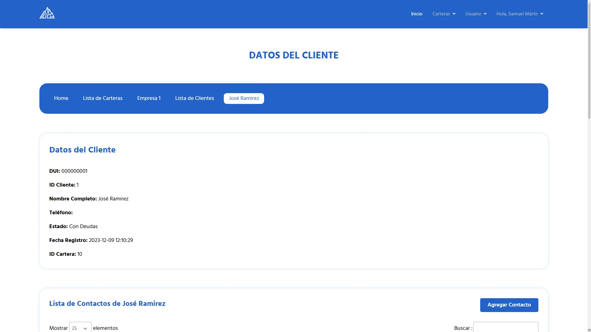Focus the Buscar search field
591x332 pixels.
pyautogui.click(x=506, y=328)
